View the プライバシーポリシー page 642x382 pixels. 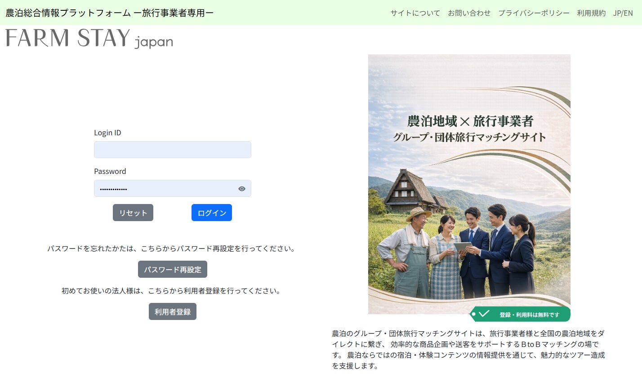point(533,13)
